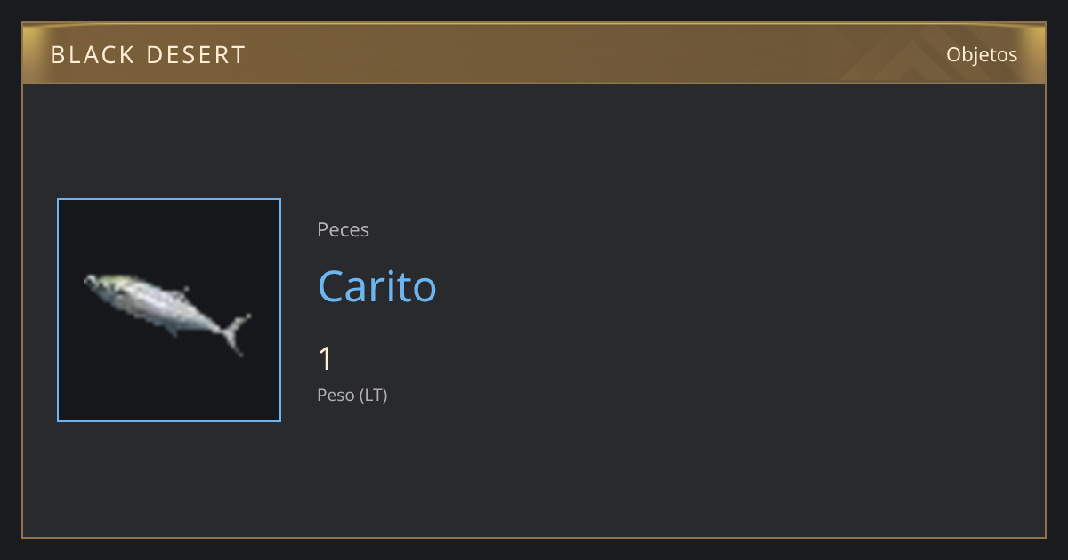
Task: Click the card area below the fish thumbnail
Action: [x=169, y=478]
